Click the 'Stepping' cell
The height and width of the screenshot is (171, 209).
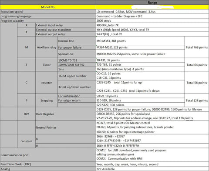pyautogui.click(x=47, y=101)
